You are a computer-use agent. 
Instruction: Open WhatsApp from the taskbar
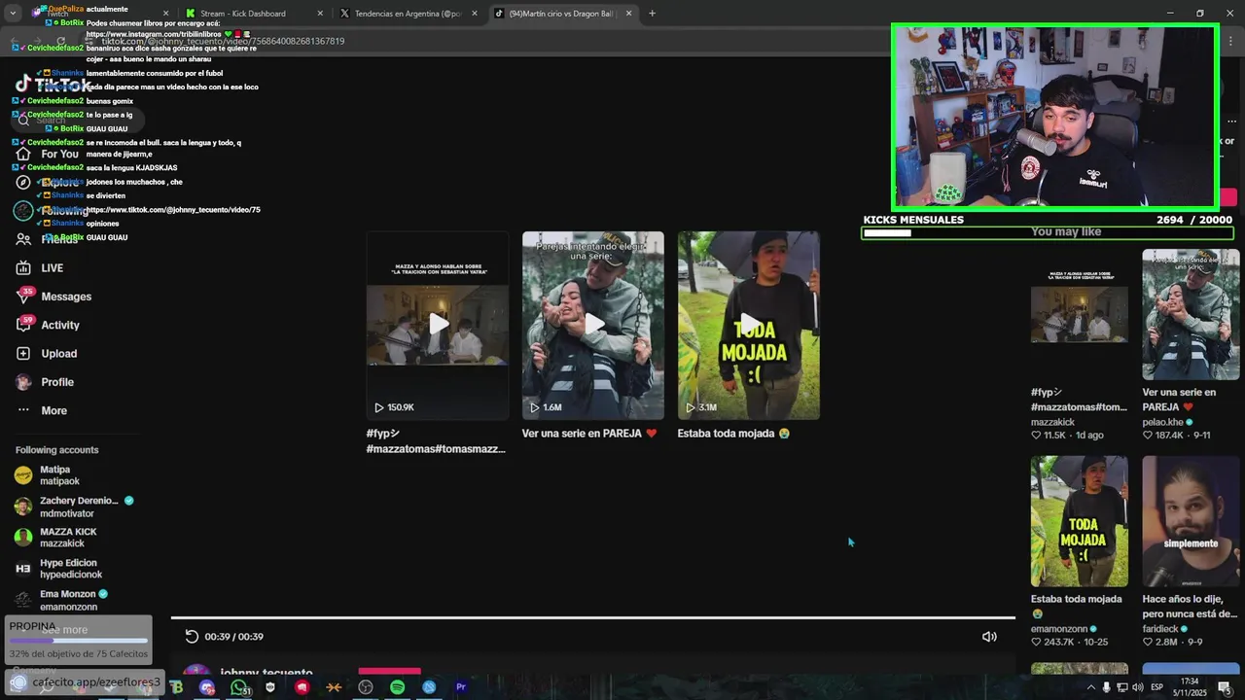[x=239, y=687]
